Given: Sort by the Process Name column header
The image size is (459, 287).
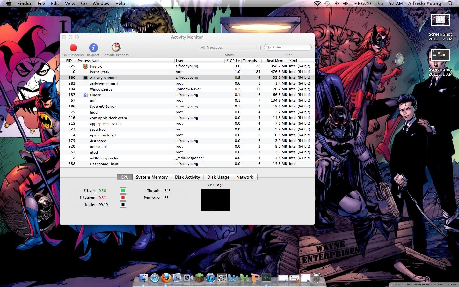Looking at the screenshot, I should pyautogui.click(x=125, y=61).
